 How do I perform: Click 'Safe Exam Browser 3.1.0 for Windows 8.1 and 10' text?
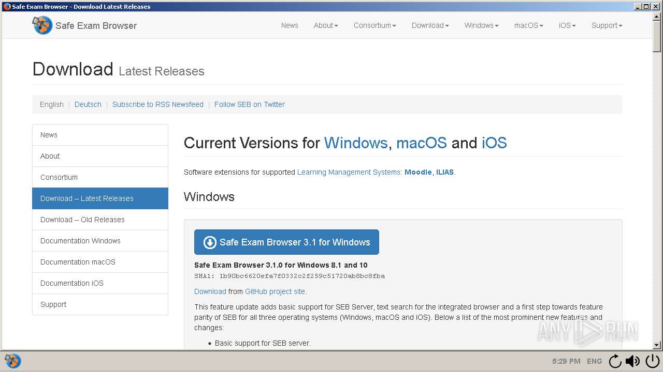pyautogui.click(x=281, y=265)
